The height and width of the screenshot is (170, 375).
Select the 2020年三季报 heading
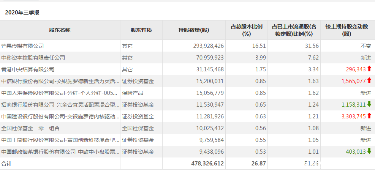(22, 13)
